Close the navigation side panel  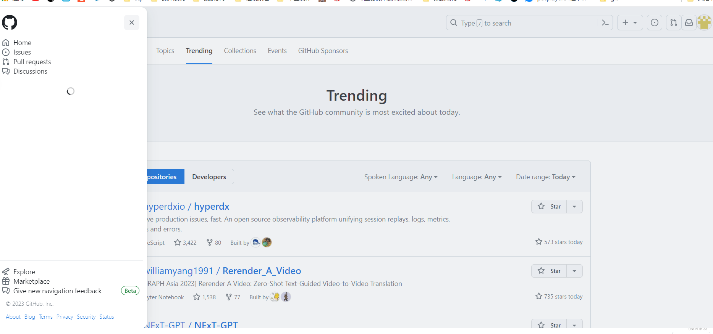coord(132,22)
